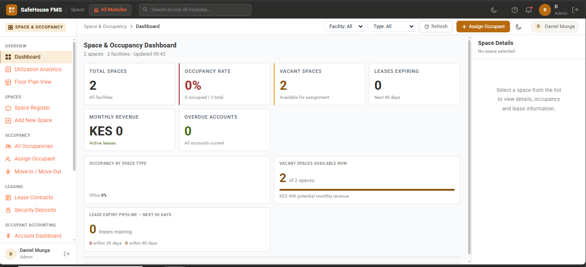This screenshot has width=586, height=267.
Task: Click top bar logout arrow icon
Action: coord(575,10)
